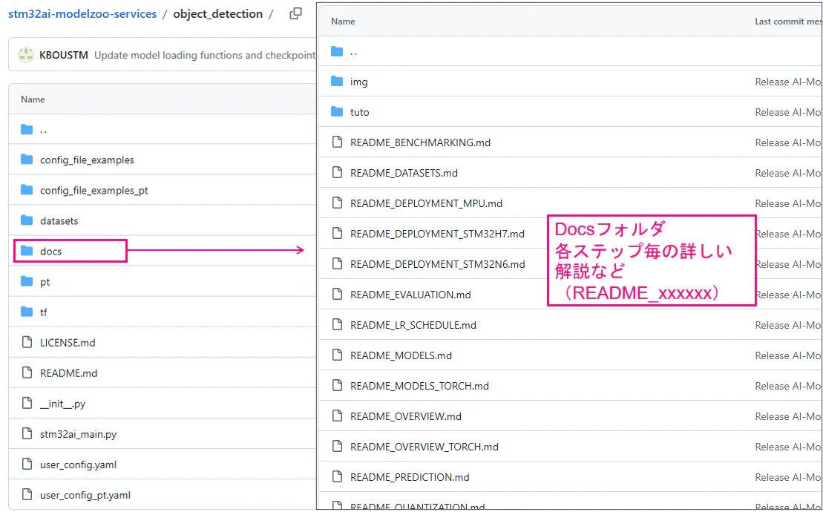Open README_DEPLOYMENT_STM32N6.md

438,264
